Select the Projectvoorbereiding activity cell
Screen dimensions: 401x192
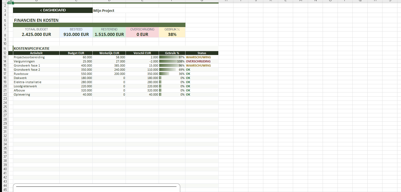[x=29, y=57]
